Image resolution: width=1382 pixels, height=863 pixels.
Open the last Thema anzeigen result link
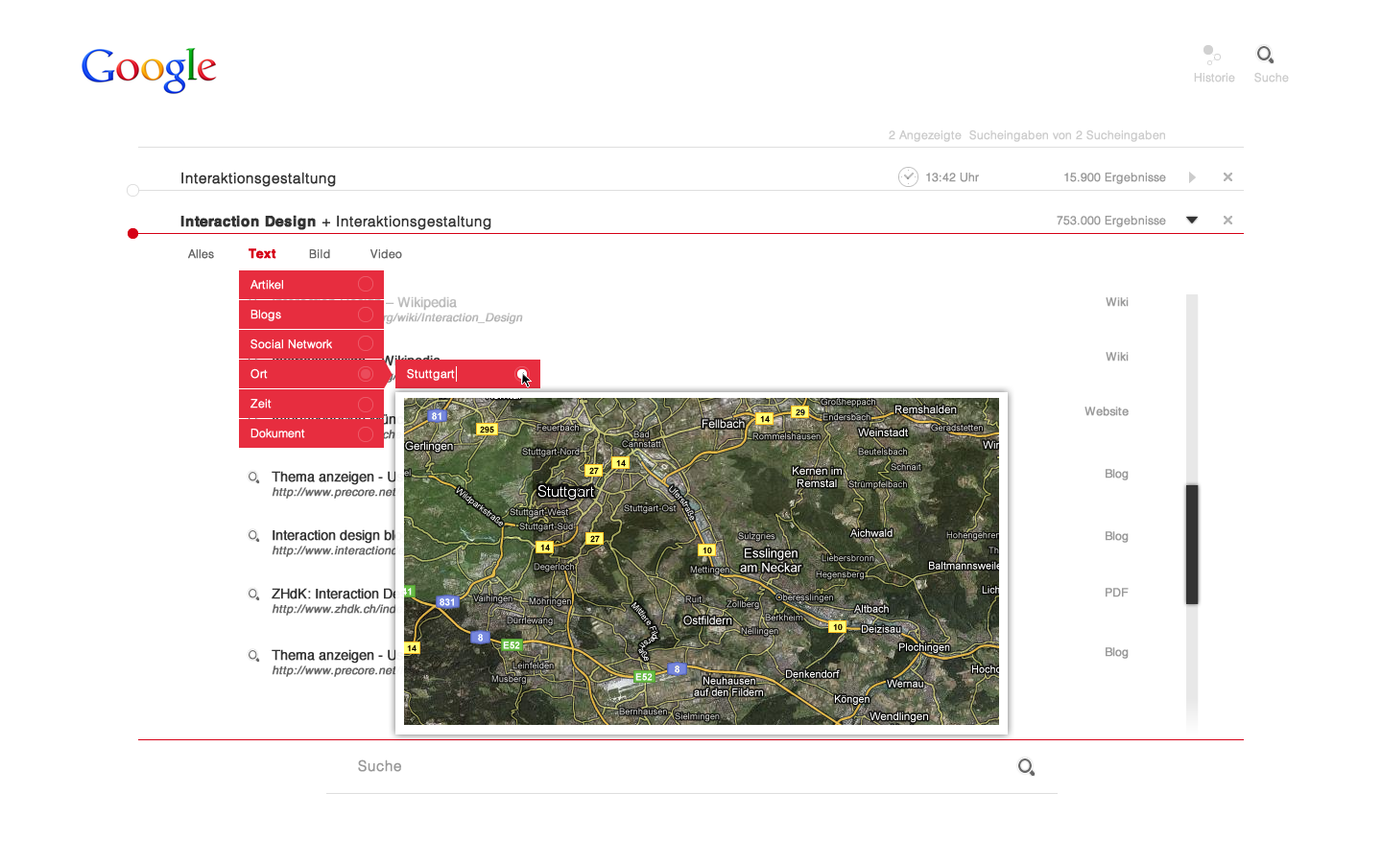[333, 655]
